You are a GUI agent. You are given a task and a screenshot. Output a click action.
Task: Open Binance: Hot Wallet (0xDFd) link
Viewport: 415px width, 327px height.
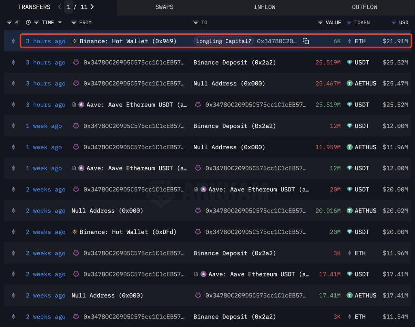(x=128, y=232)
